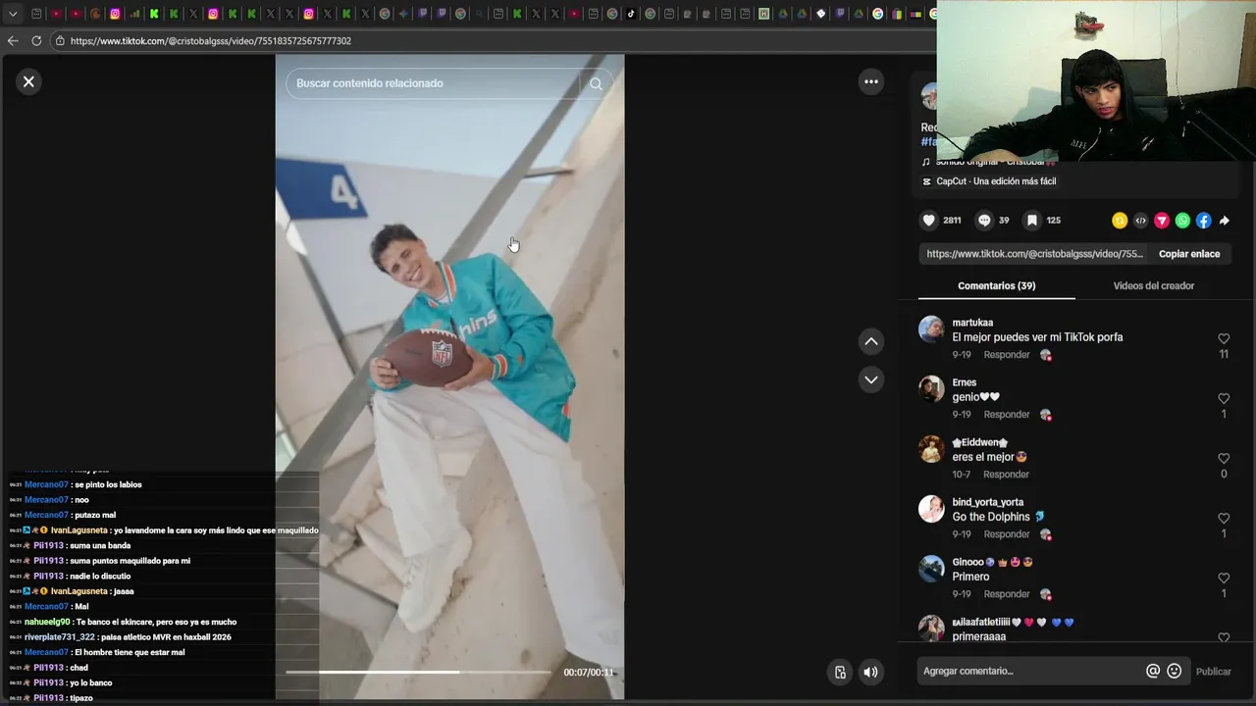Viewport: 1256px width, 706px height.
Task: Reply to martukaa's comment via Responder
Action: [1007, 355]
